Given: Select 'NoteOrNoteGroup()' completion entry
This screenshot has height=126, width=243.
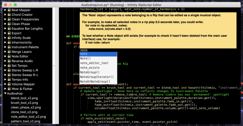Looking at the screenshot, I should pyautogui.click(x=98, y=82).
